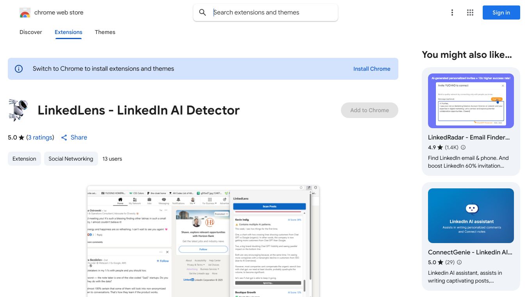Click the info icon beside ConnectGenie's (29) ratings

click(459, 262)
